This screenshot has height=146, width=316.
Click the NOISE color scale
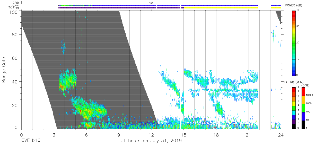click(x=303, y=108)
